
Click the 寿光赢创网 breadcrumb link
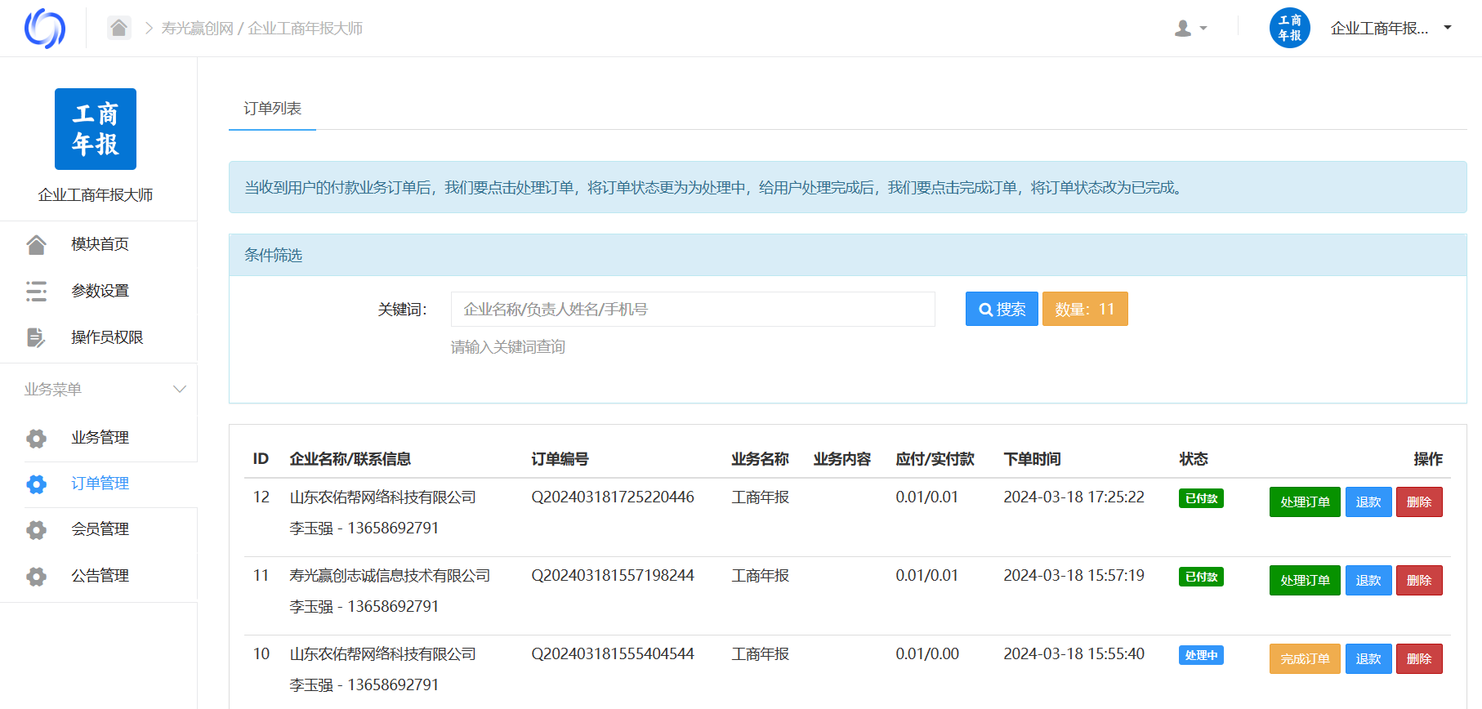(198, 29)
